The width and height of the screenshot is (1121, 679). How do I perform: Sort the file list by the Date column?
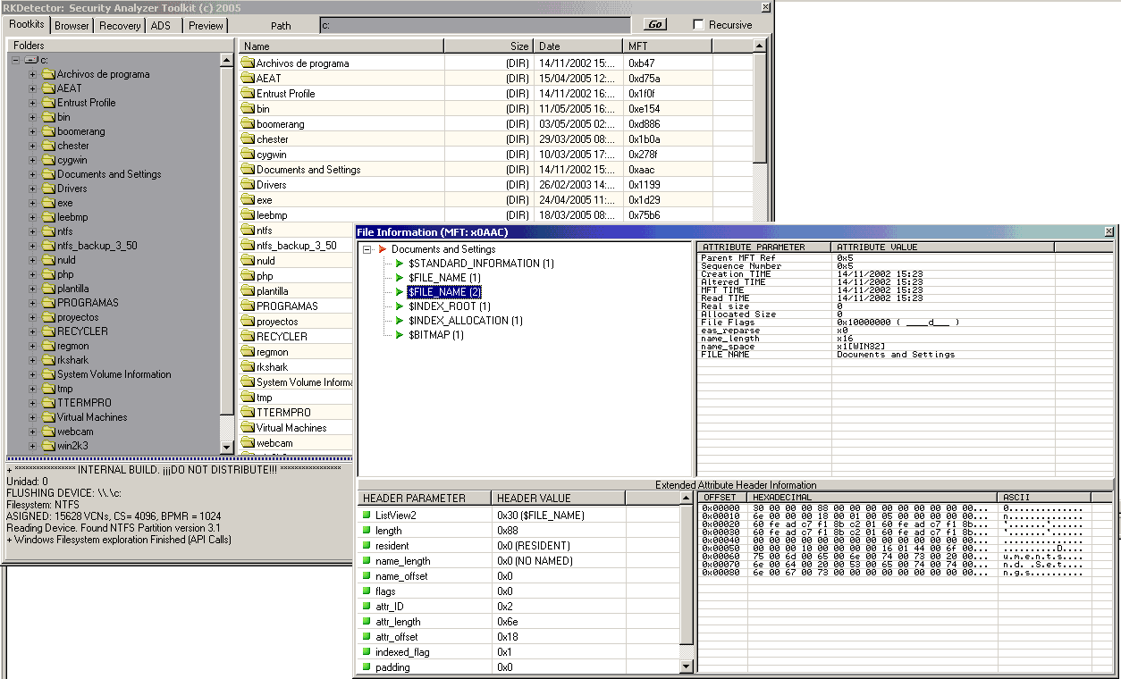pos(577,46)
